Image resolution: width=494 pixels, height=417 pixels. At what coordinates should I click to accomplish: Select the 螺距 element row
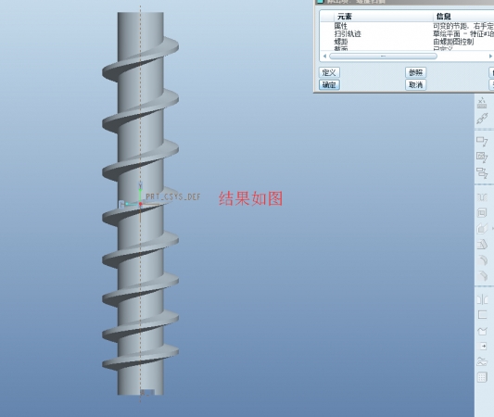click(407, 42)
